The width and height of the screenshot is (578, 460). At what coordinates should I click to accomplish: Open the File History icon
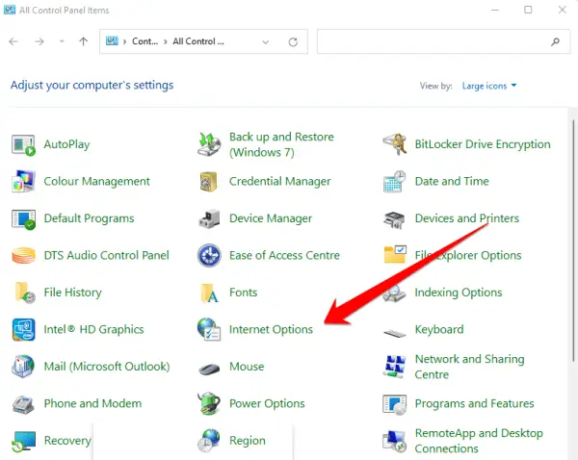point(25,293)
